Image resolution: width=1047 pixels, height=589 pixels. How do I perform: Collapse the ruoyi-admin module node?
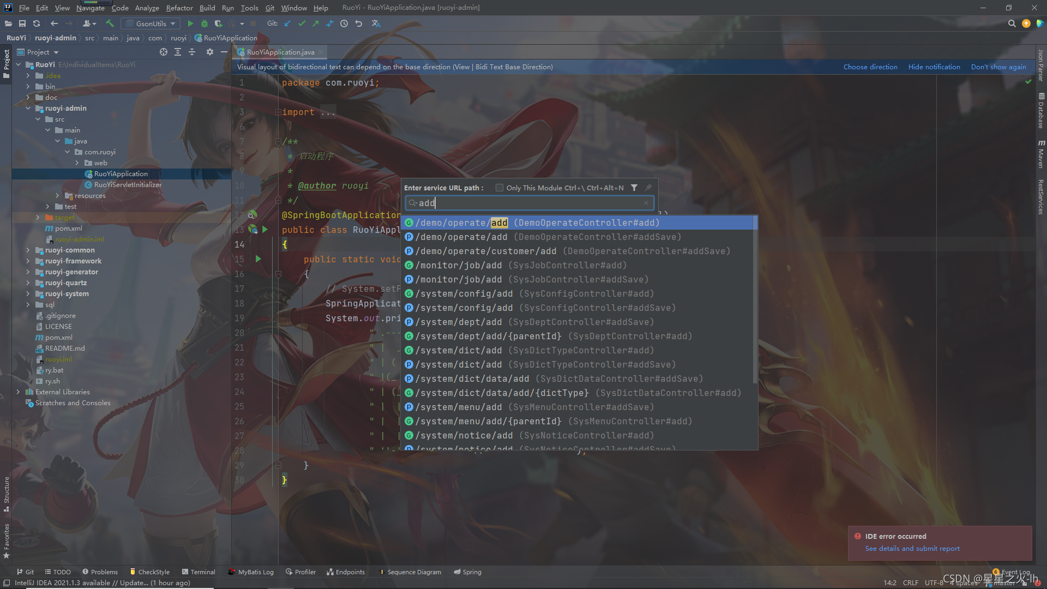(28, 109)
